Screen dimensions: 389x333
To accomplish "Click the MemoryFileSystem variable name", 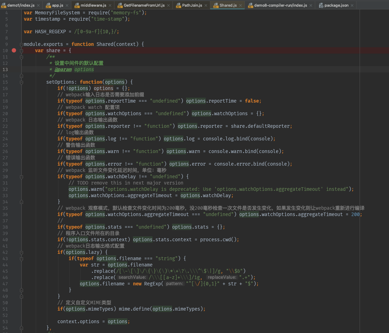I will coord(57,13).
